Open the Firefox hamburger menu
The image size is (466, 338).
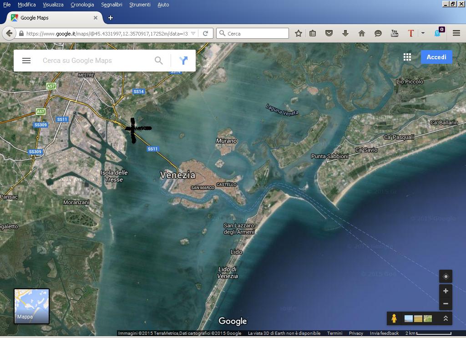click(x=456, y=33)
